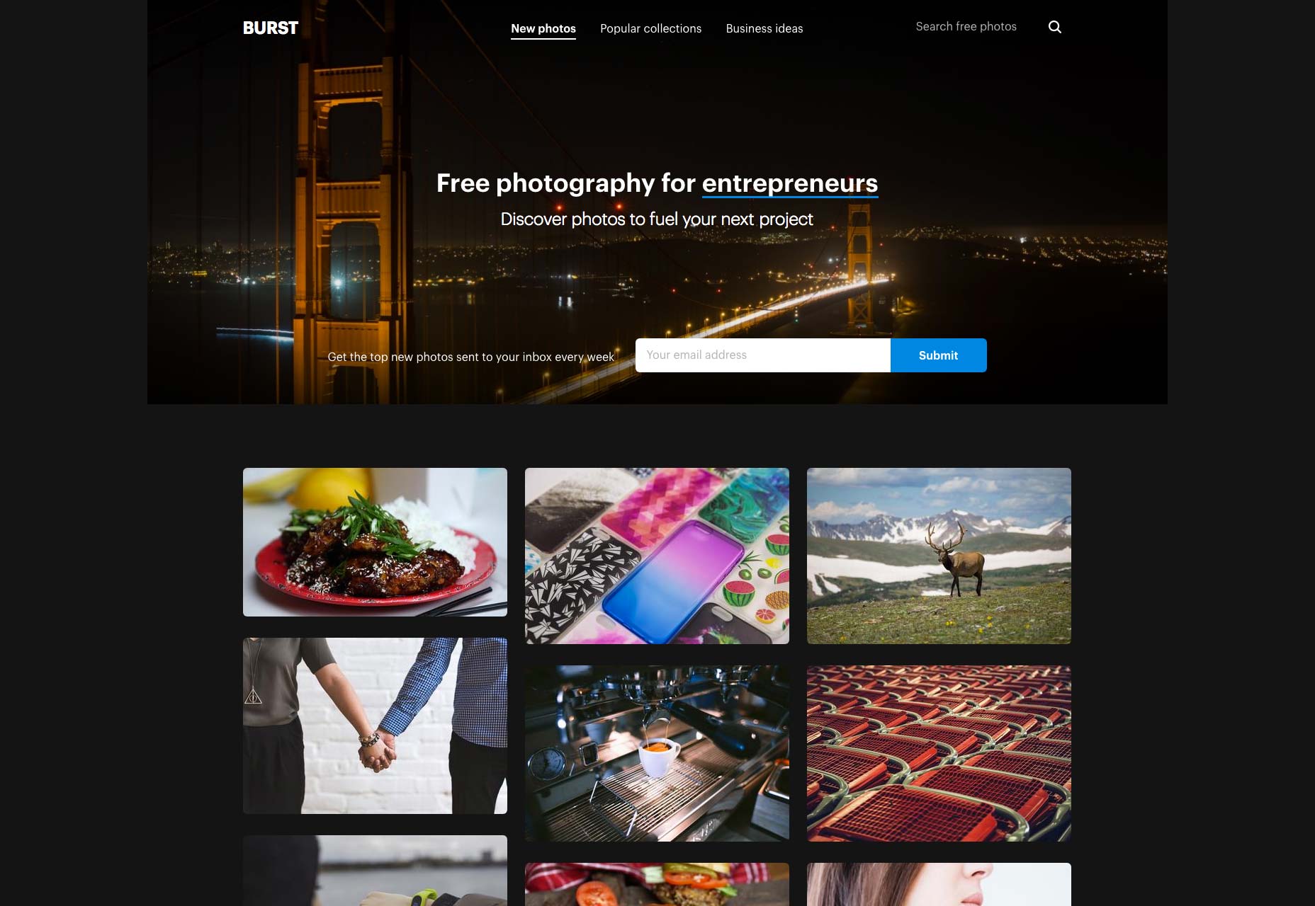
Task: Open the colorful phone cases photo
Action: pos(657,556)
